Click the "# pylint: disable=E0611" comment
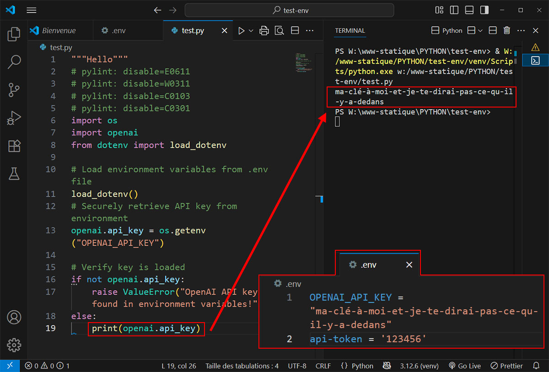Screen dimensions: 549x372 click(x=130, y=71)
